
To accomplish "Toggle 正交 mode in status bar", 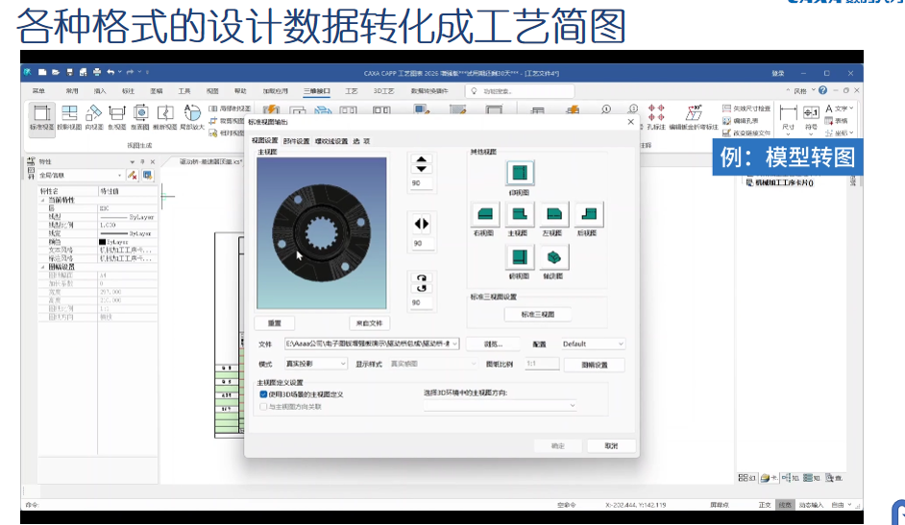I will [x=765, y=505].
